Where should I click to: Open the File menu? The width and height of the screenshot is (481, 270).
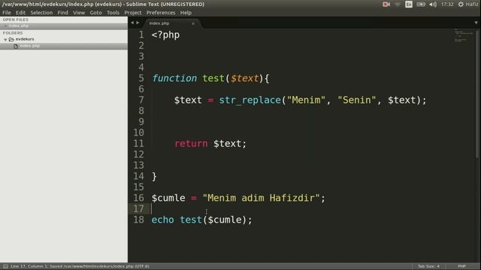7,13
